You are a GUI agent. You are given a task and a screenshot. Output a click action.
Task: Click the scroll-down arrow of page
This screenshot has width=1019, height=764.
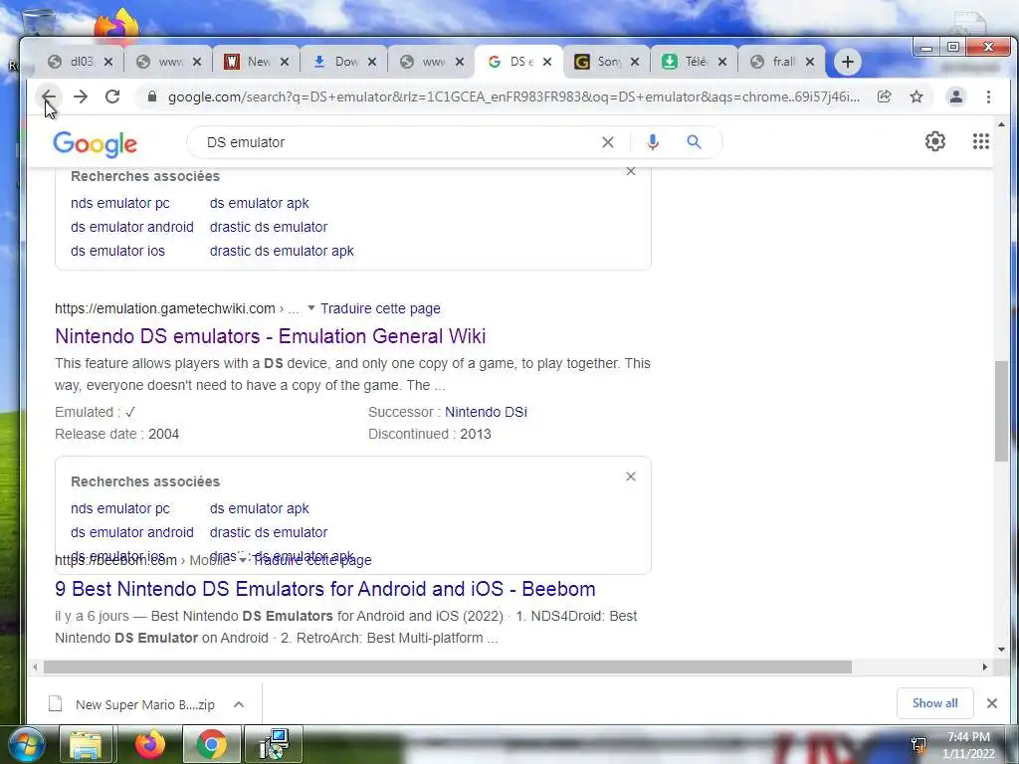click(x=1001, y=649)
